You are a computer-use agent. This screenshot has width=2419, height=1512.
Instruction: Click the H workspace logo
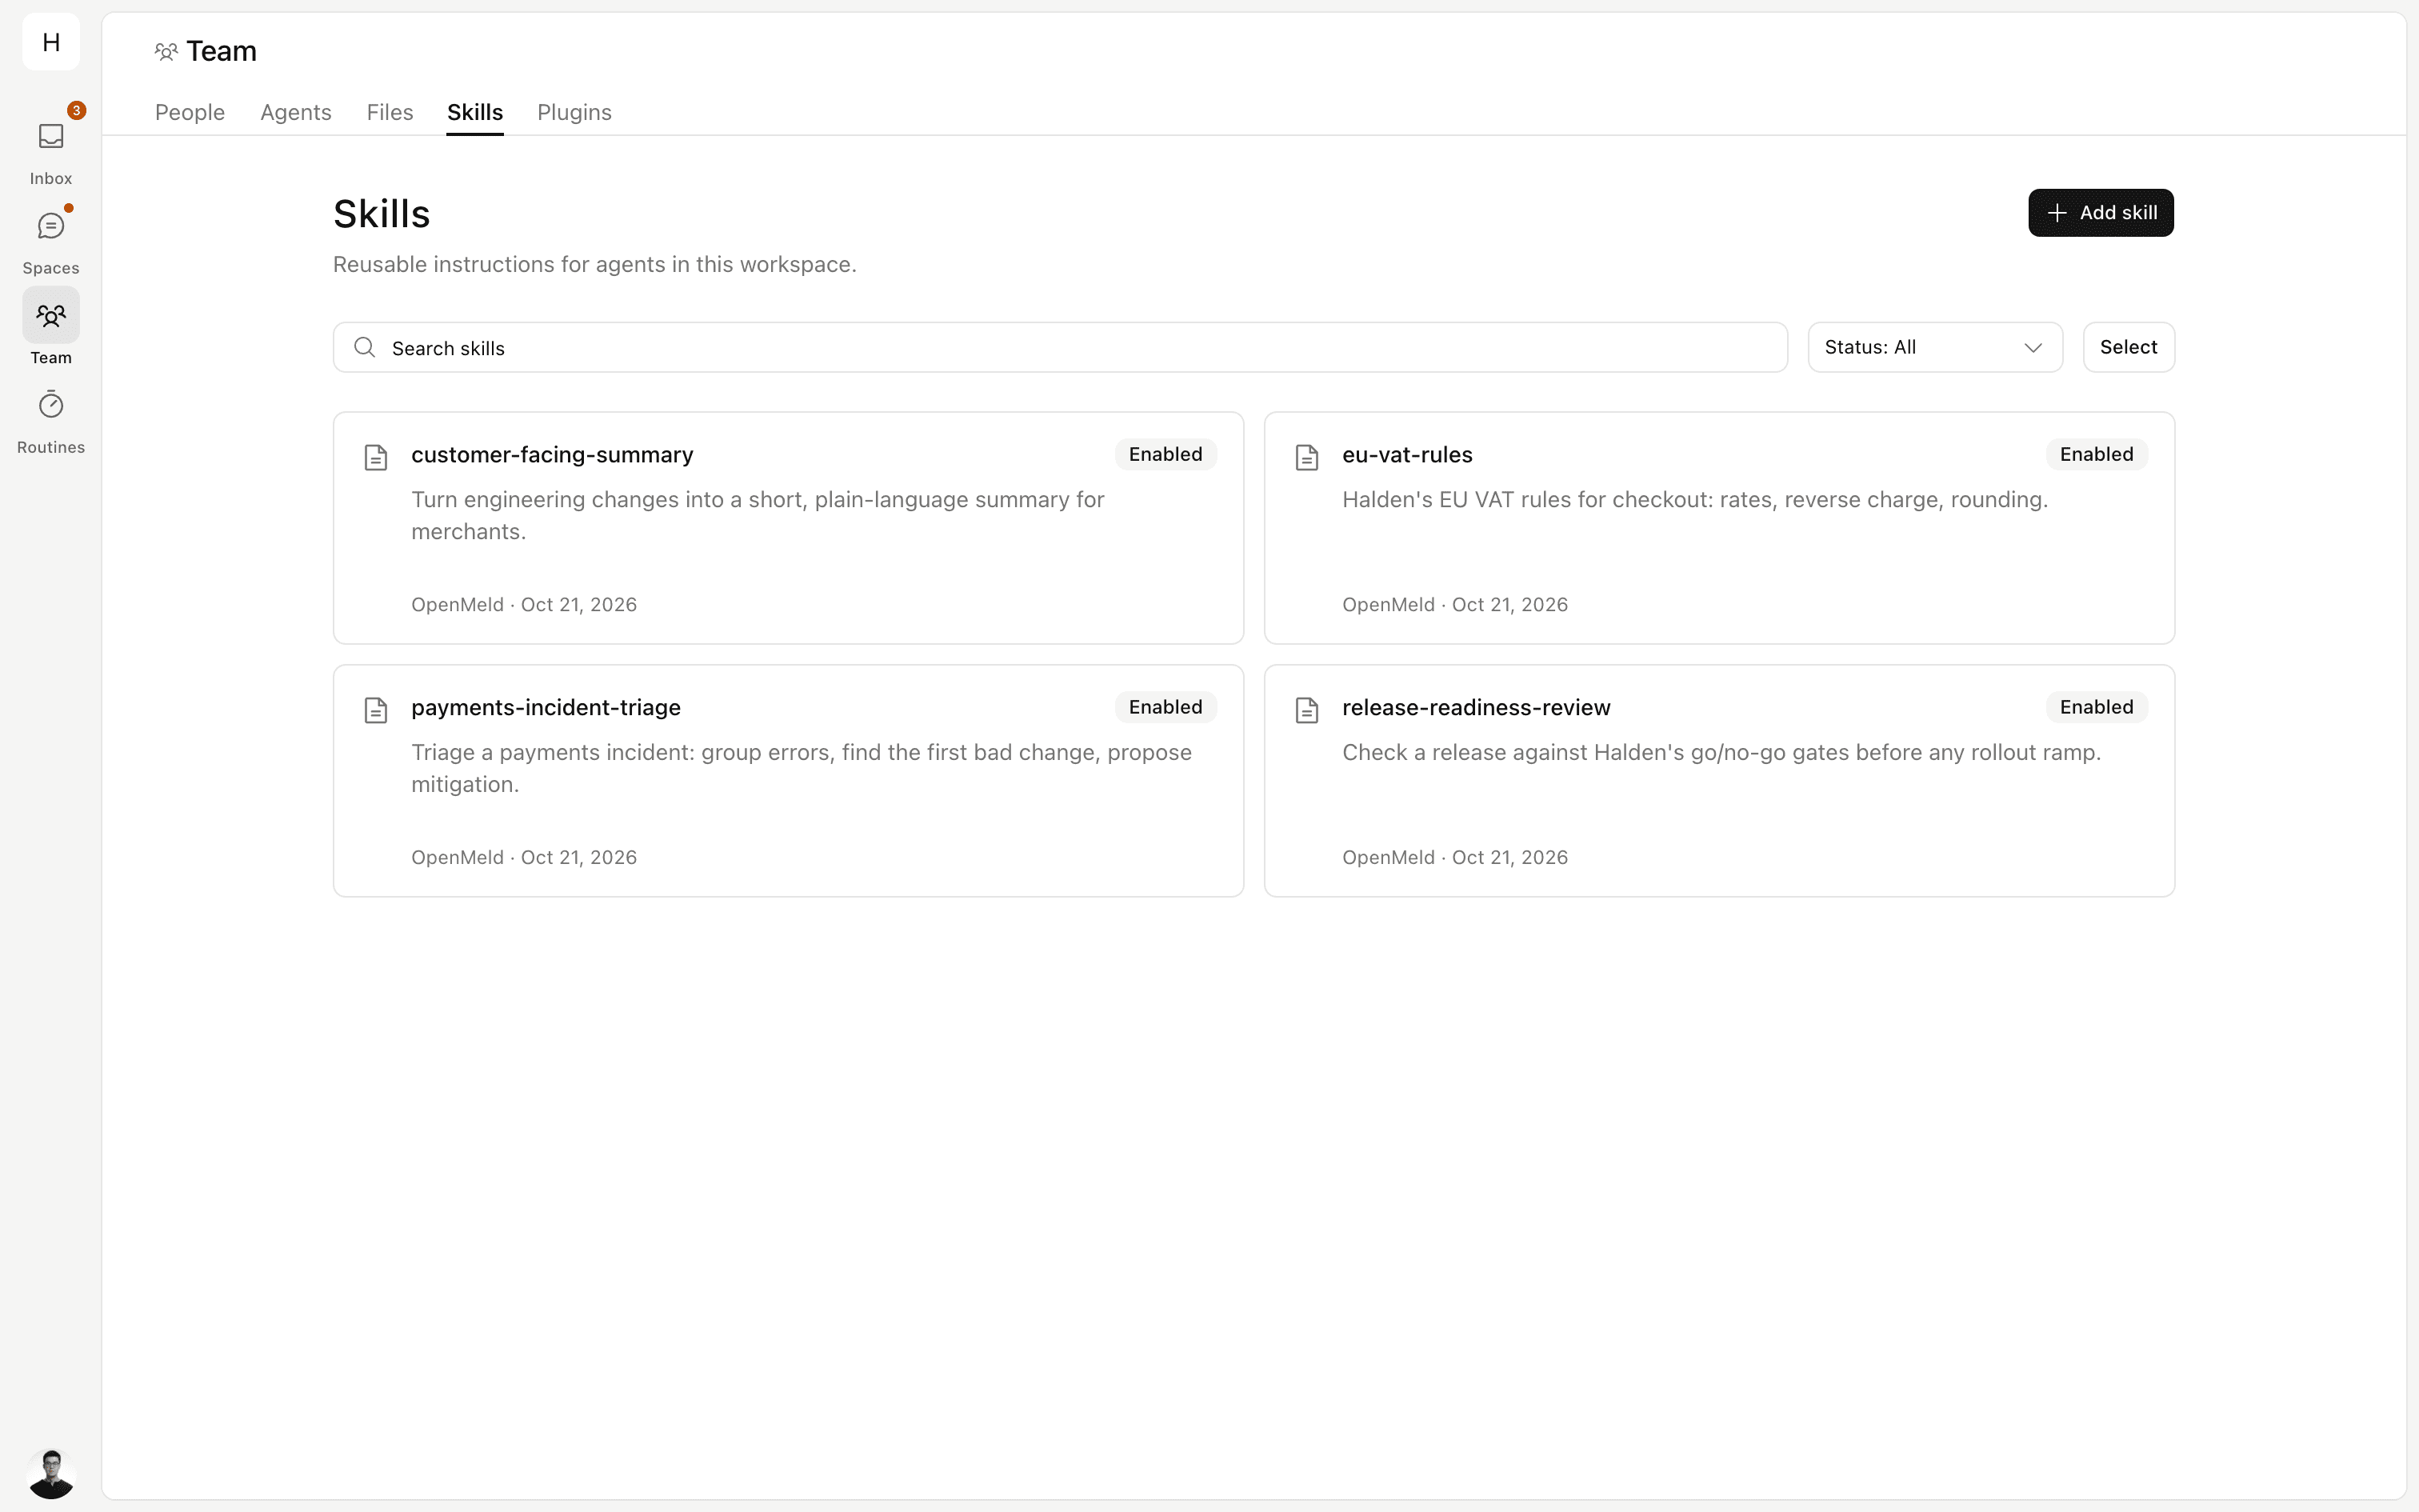[51, 42]
